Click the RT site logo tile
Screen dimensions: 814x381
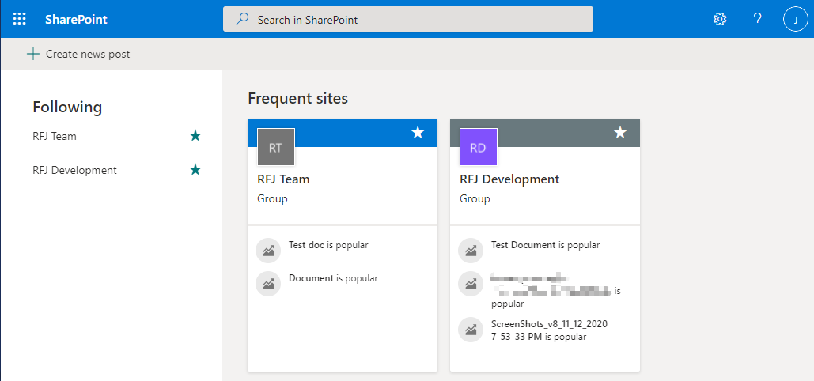[x=275, y=147]
